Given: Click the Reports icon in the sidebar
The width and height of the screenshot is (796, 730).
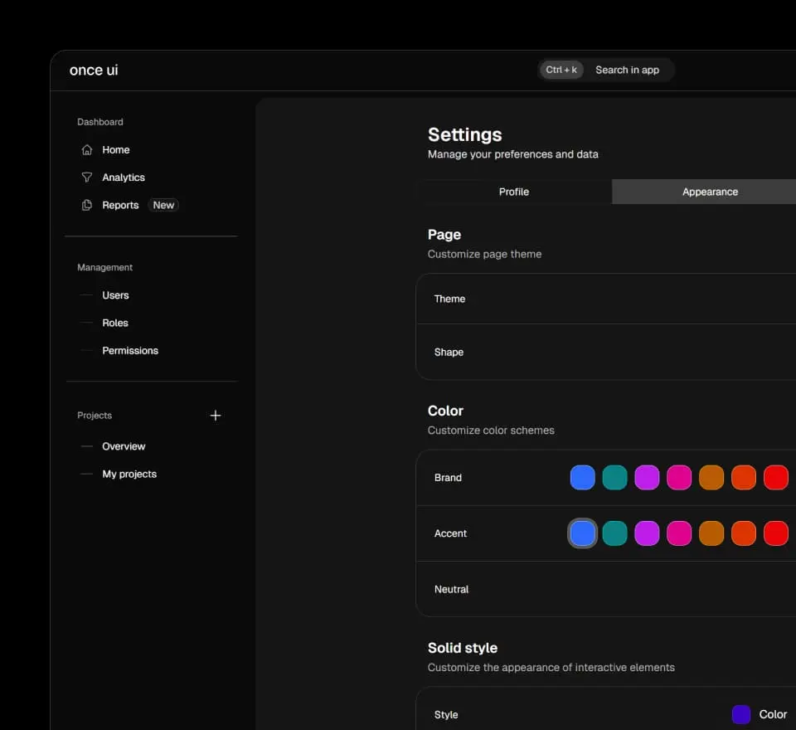Looking at the screenshot, I should point(86,205).
